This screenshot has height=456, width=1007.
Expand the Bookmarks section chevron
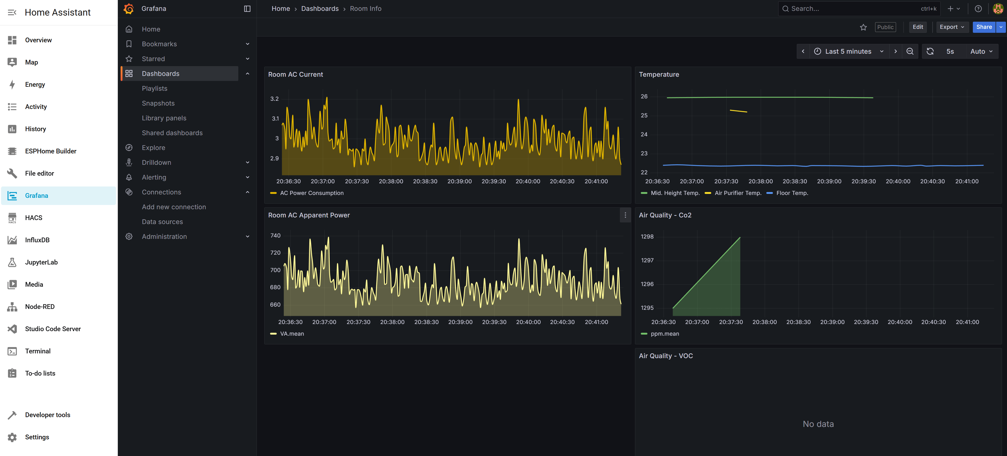tap(248, 44)
